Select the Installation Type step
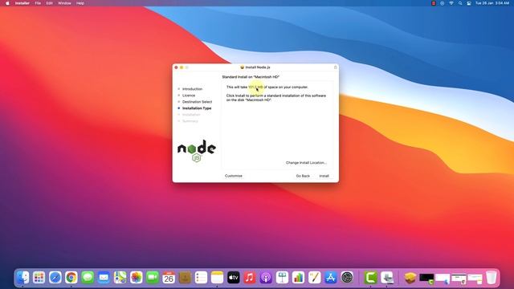 point(197,108)
